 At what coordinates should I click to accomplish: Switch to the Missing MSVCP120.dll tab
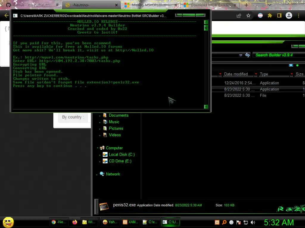[151, 5]
